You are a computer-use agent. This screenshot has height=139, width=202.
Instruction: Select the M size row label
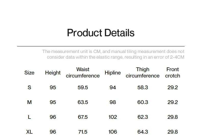tap(29, 102)
